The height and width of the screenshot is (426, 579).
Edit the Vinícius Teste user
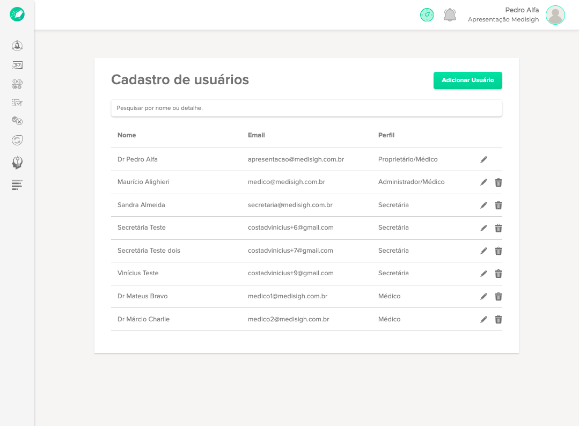click(x=483, y=274)
